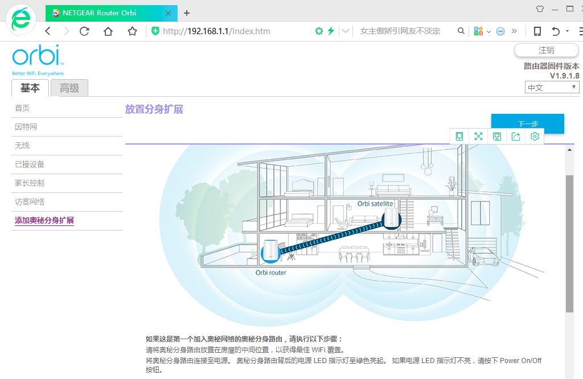This screenshot has width=583, height=379.
Task: Go to the browser home page icon
Action: click(108, 31)
